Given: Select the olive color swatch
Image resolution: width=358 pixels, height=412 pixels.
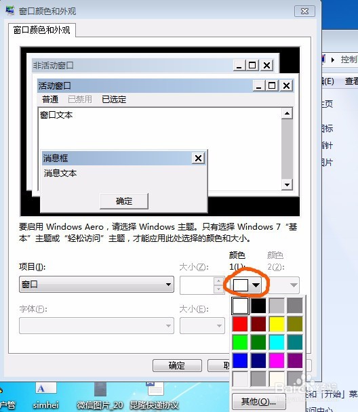Looking at the screenshot, I should point(295,324).
